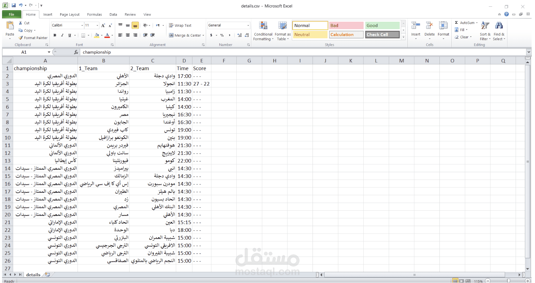The height and width of the screenshot is (283, 535).
Task: Click the Delete Cells icon
Action: [430, 25]
